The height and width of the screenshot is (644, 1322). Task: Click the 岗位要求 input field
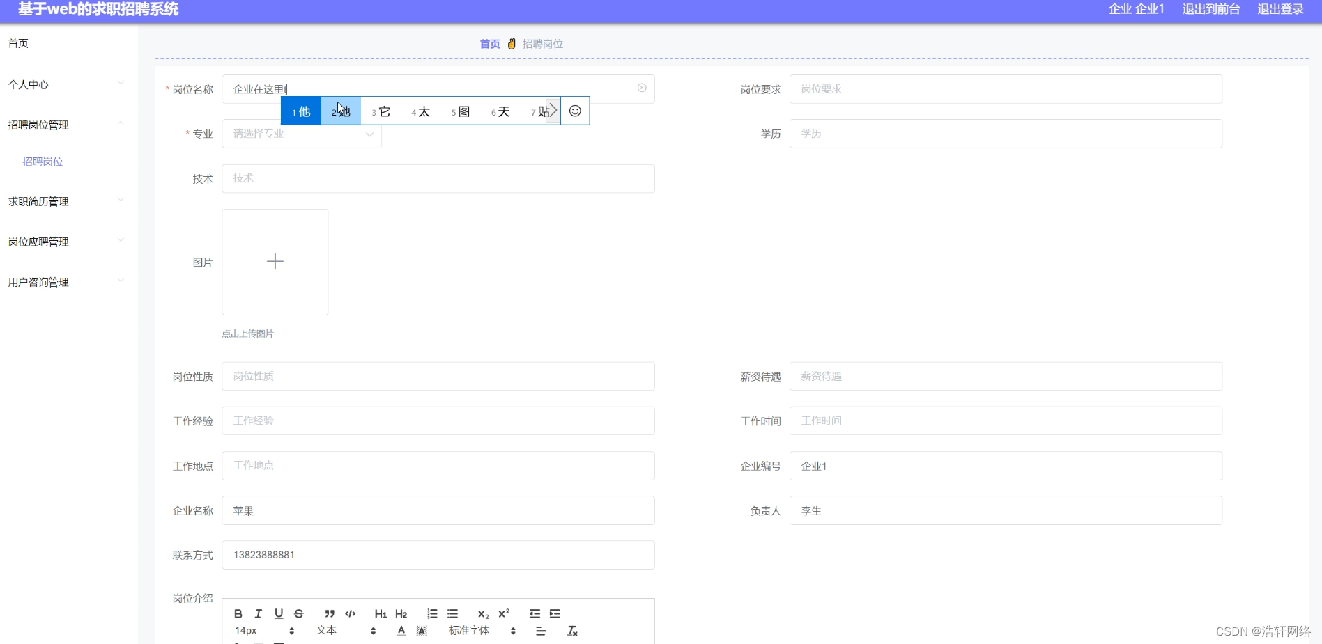click(1004, 88)
